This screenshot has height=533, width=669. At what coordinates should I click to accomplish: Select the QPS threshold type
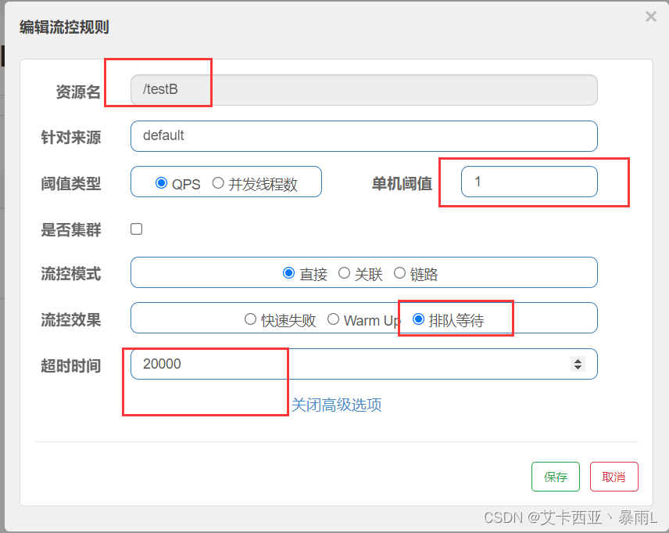161,183
